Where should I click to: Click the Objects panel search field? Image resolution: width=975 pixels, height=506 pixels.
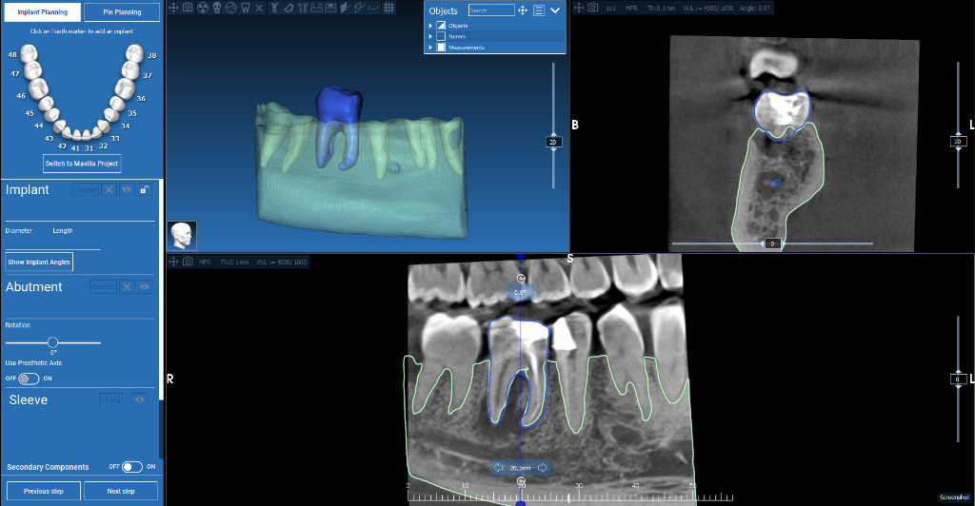click(491, 10)
